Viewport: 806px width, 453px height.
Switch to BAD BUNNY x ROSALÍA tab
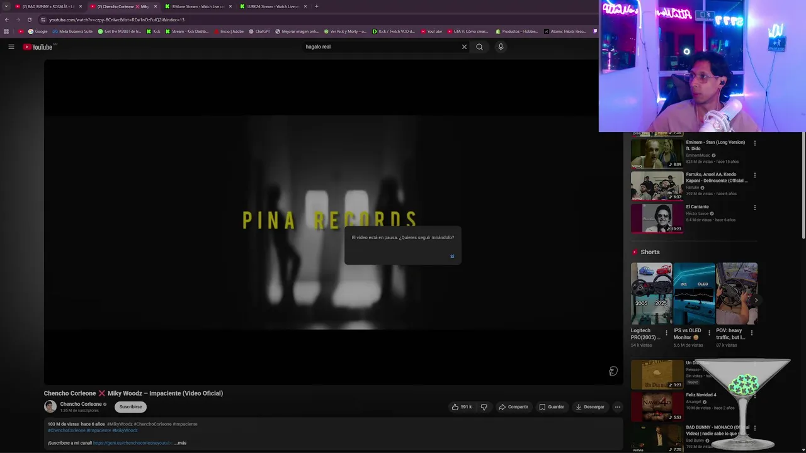pyautogui.click(x=48, y=6)
